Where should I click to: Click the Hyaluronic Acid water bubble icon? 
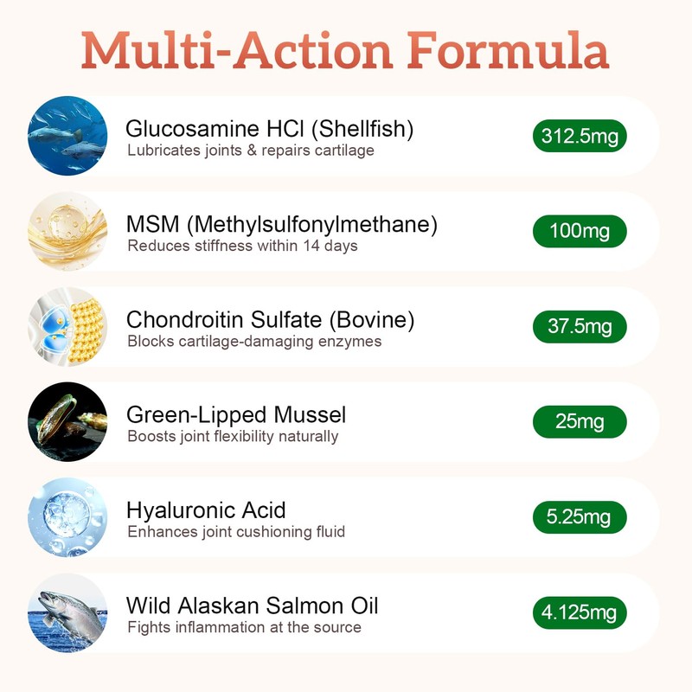67,516
